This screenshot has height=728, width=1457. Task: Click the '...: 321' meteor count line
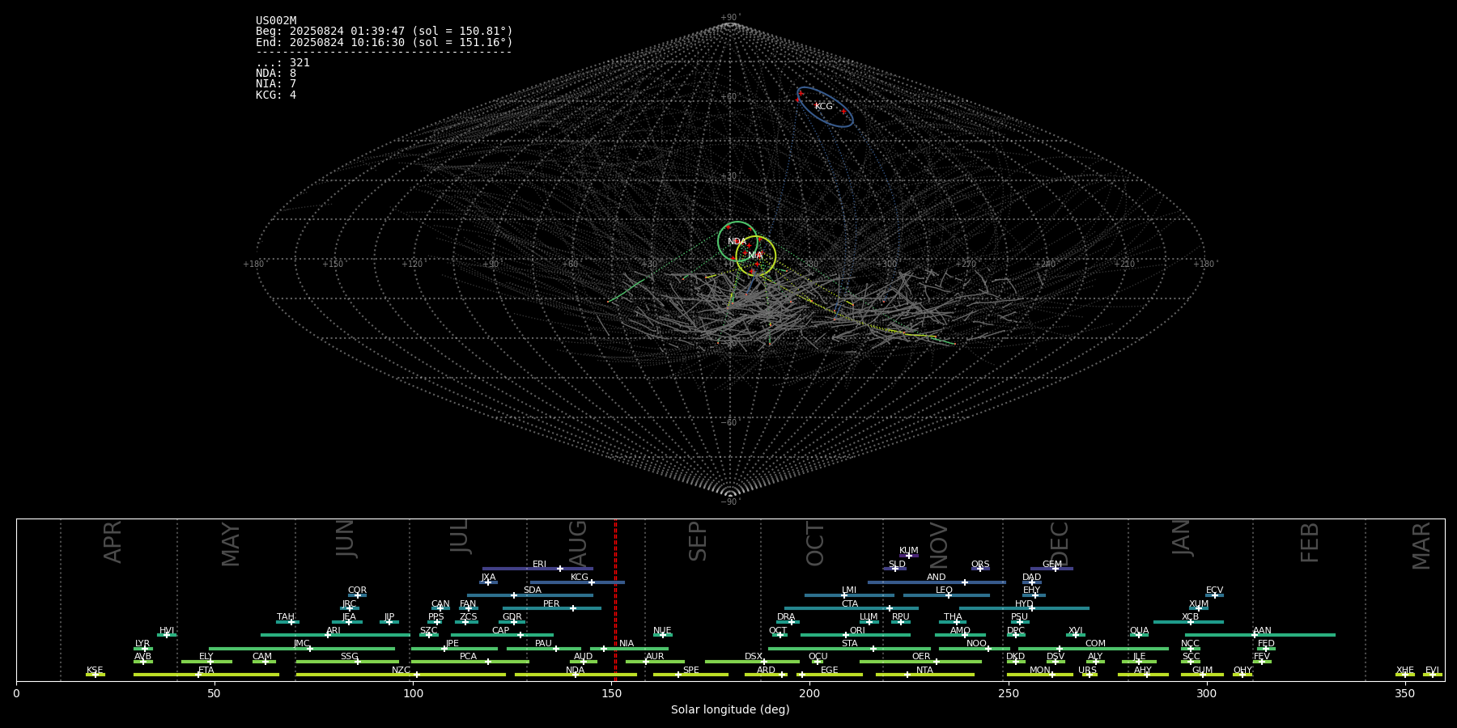[282, 63]
